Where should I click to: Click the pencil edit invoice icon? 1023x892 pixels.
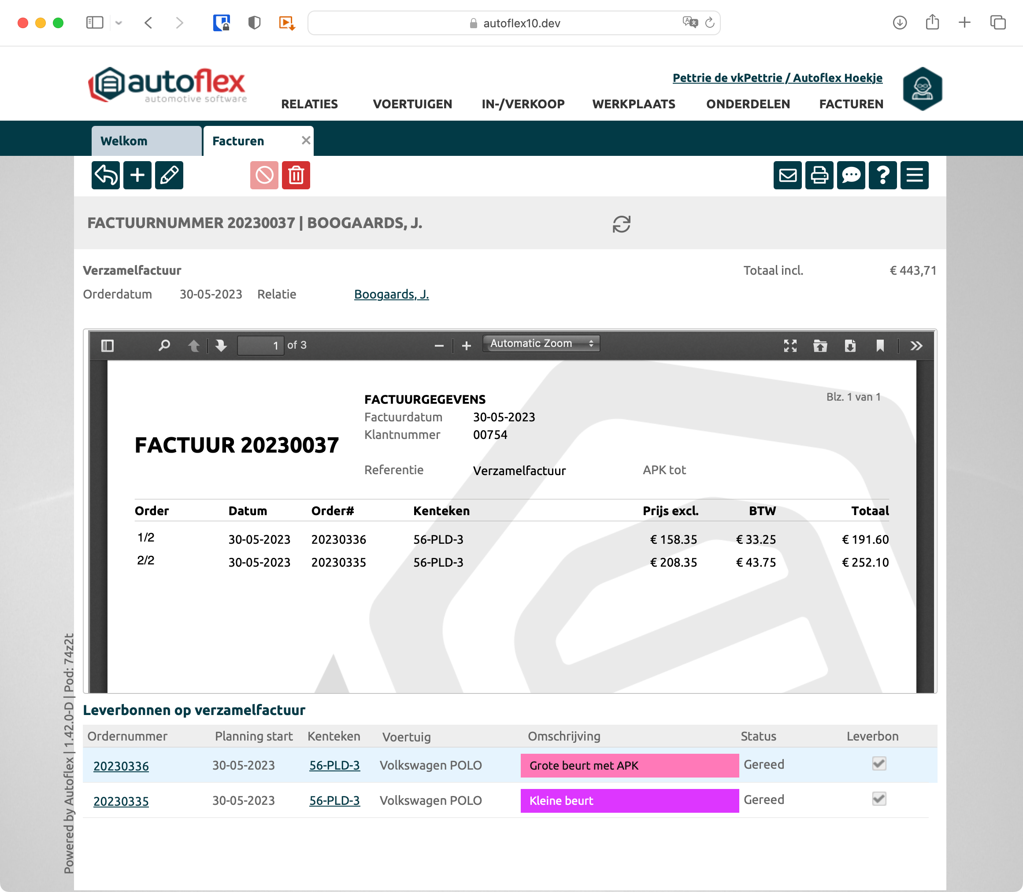169,175
